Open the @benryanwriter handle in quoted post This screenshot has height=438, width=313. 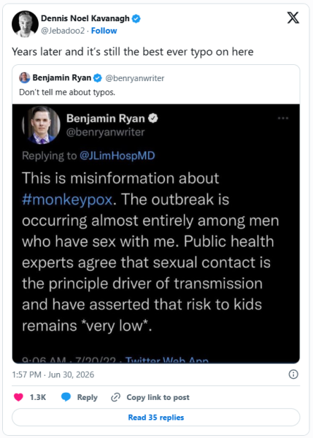click(134, 78)
